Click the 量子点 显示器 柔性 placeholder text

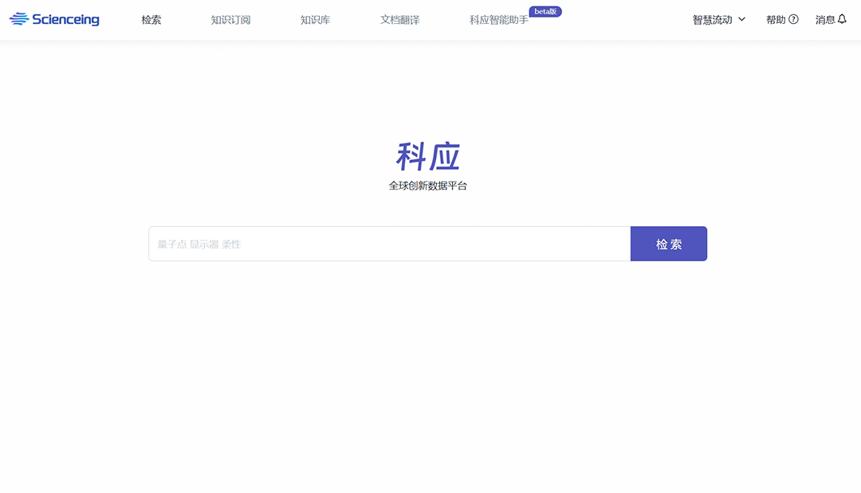pos(199,245)
